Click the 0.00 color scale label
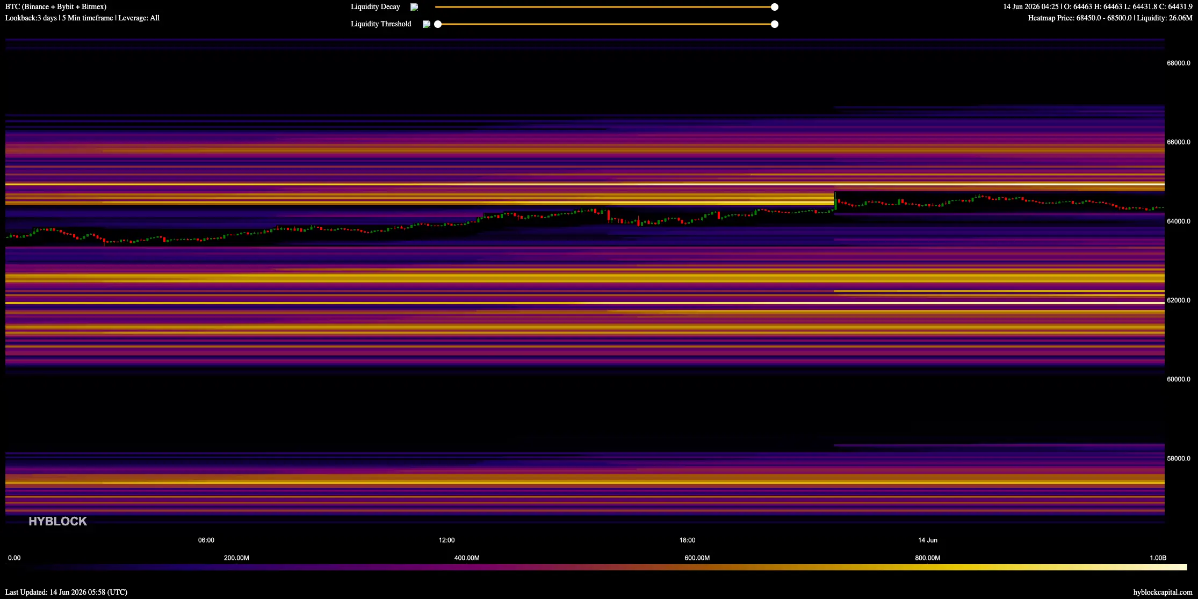 point(14,558)
